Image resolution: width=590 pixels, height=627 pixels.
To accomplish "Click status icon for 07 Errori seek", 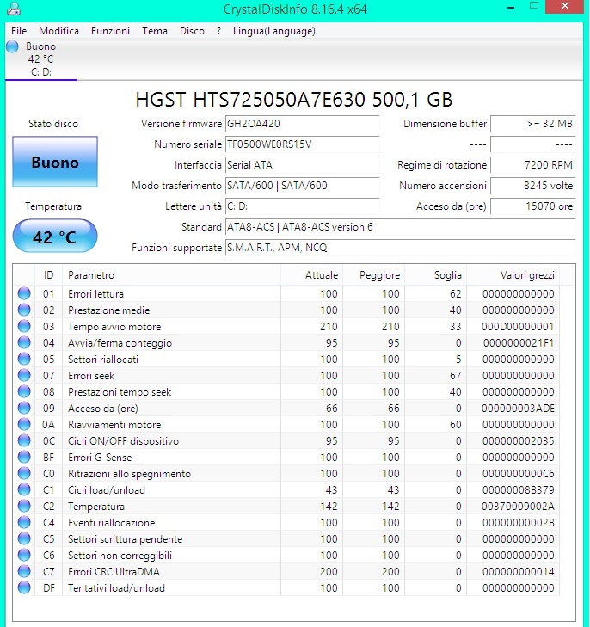I will point(24,376).
